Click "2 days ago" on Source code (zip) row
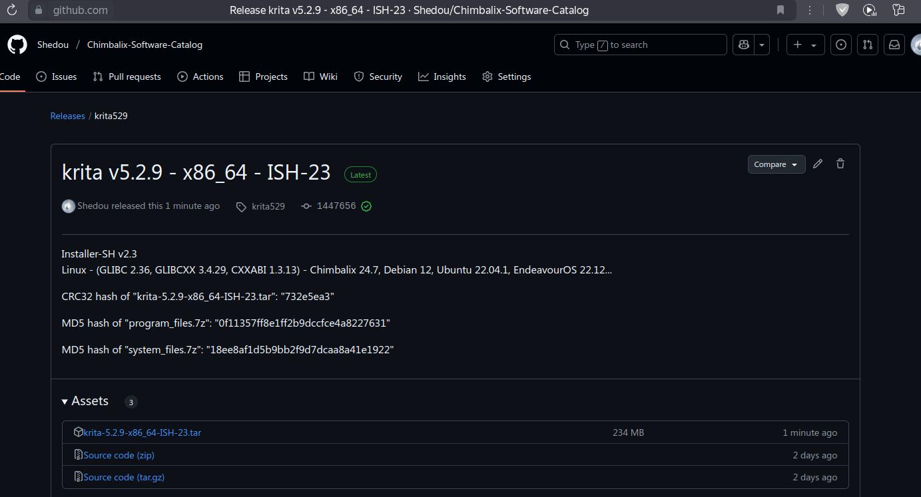This screenshot has height=497, width=921. 815,455
